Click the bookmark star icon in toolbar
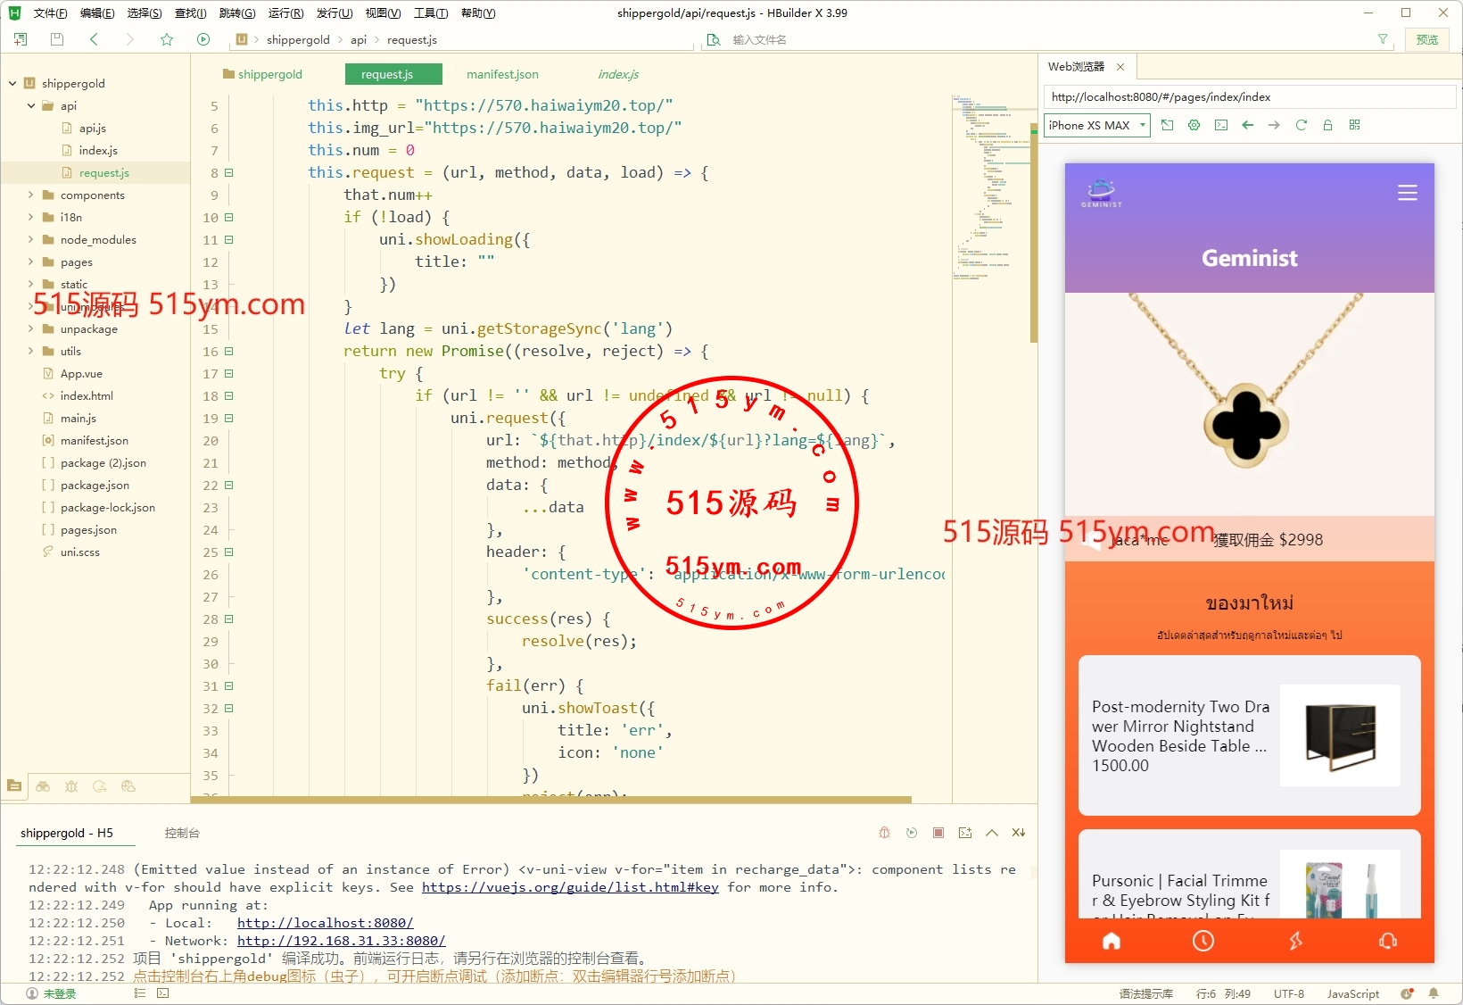The image size is (1463, 1005). (167, 39)
